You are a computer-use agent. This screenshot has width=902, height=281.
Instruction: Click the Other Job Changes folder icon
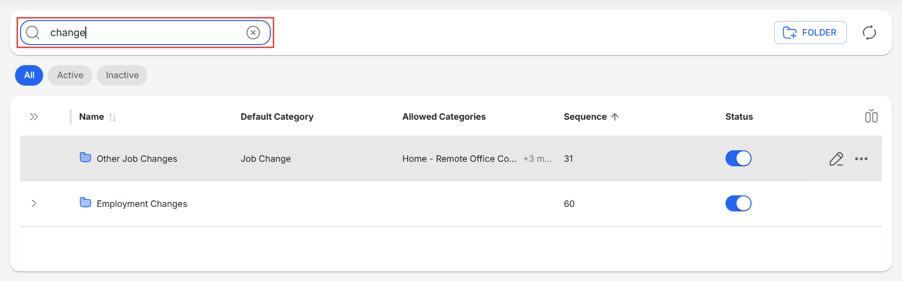click(x=86, y=158)
